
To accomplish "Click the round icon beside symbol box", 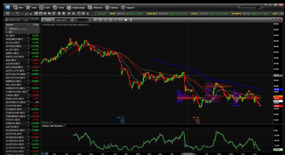I will click(x=72, y=20).
